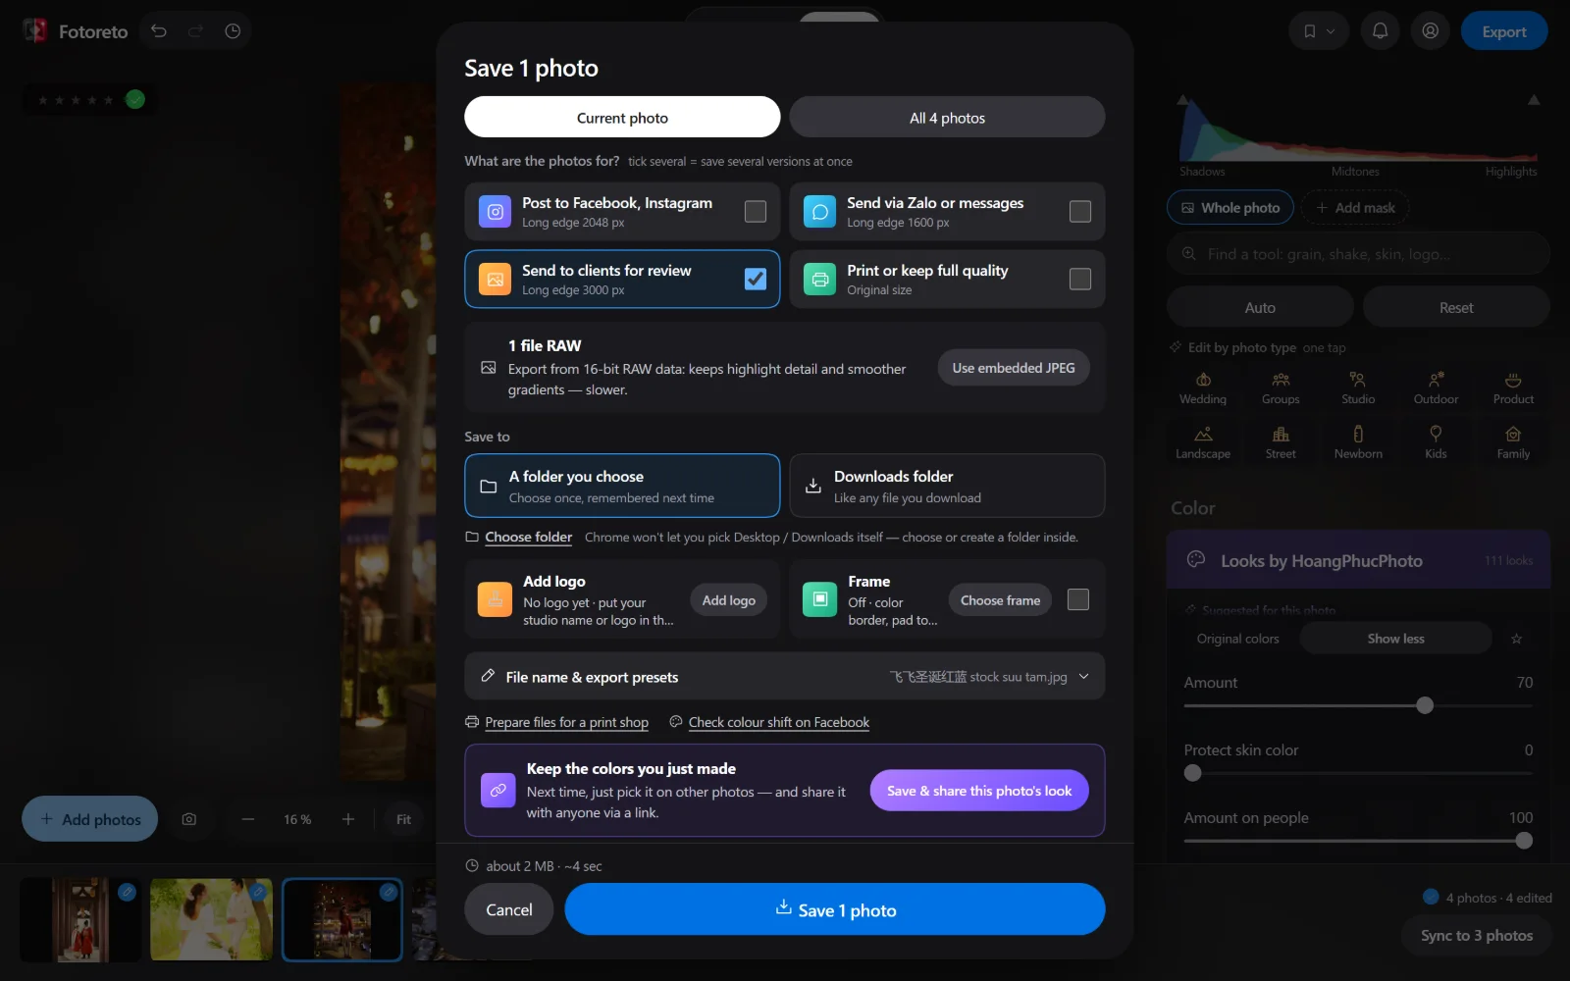Viewport: 1570px width, 981px height.
Task: Choose the Family photo type
Action: [1513, 442]
